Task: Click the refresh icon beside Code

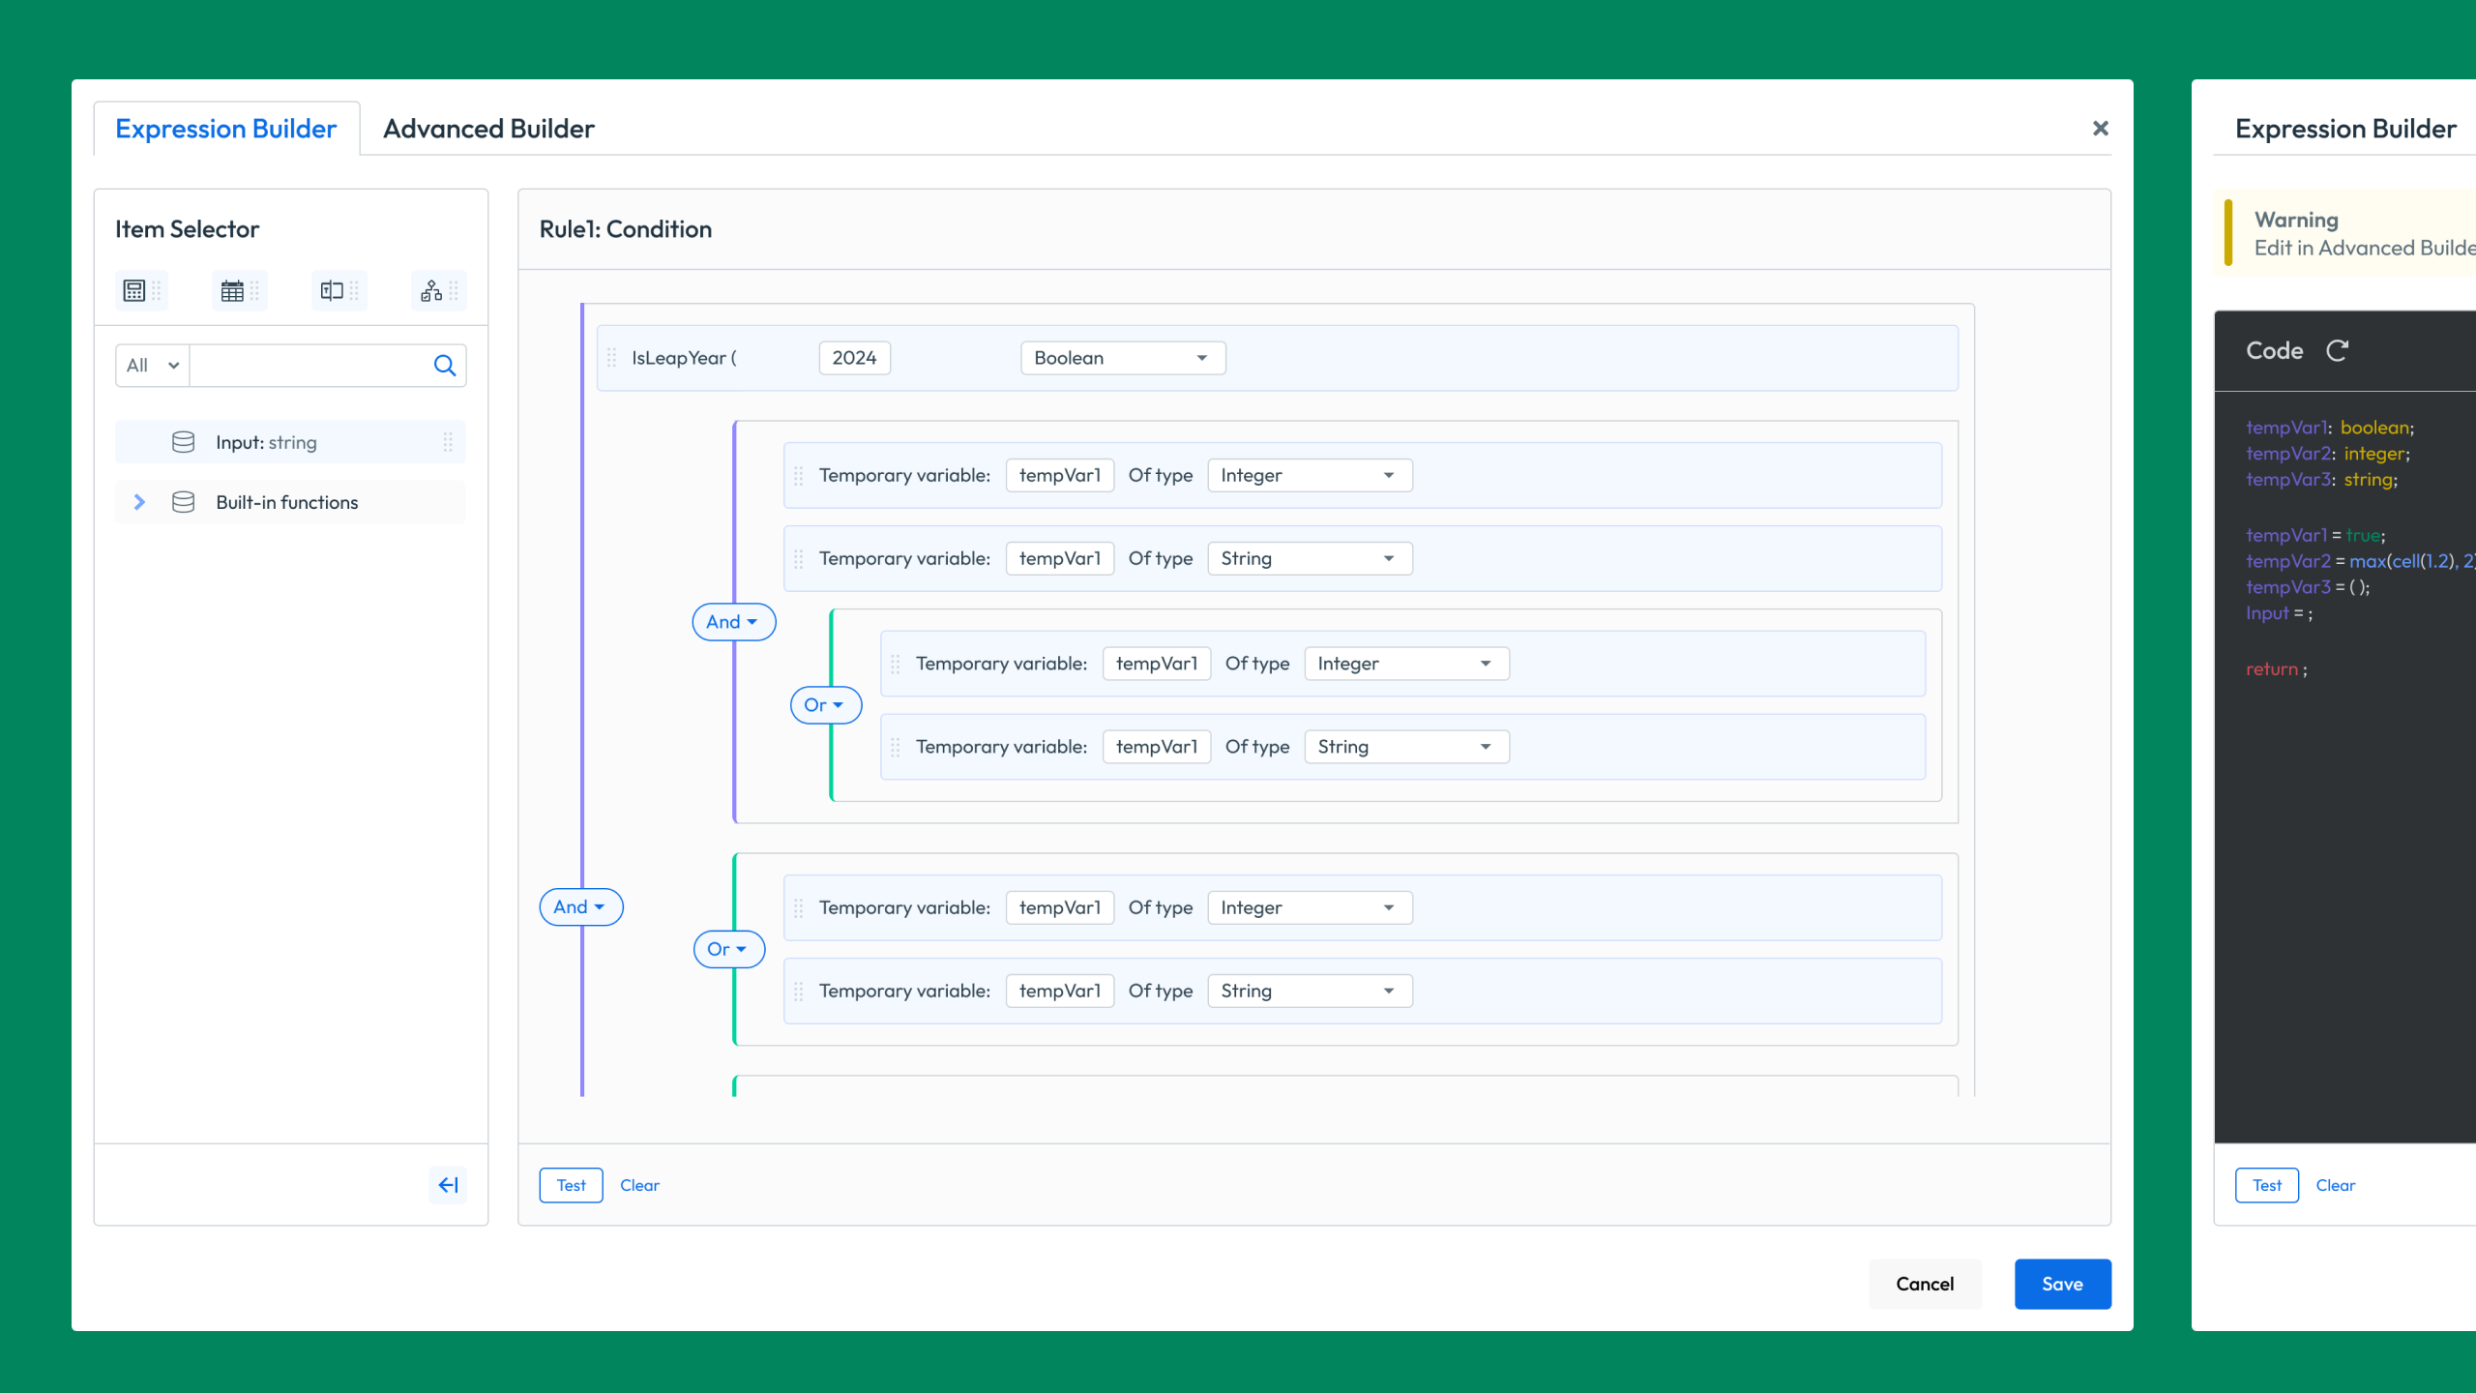Action: pos(2337,350)
